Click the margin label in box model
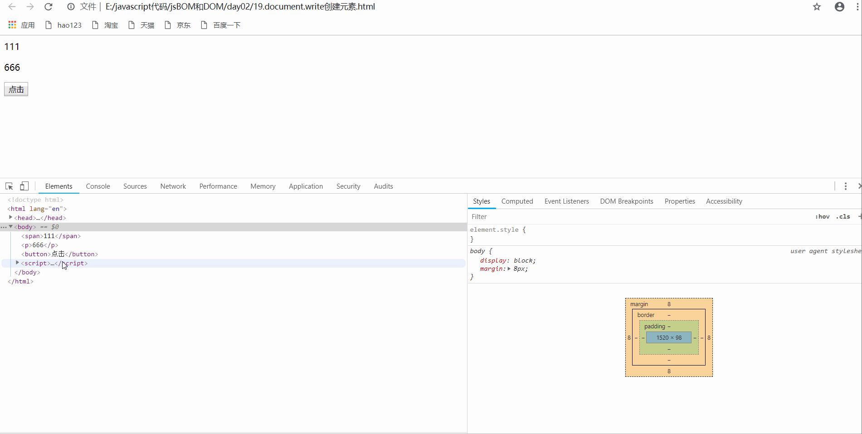 pyautogui.click(x=639, y=304)
